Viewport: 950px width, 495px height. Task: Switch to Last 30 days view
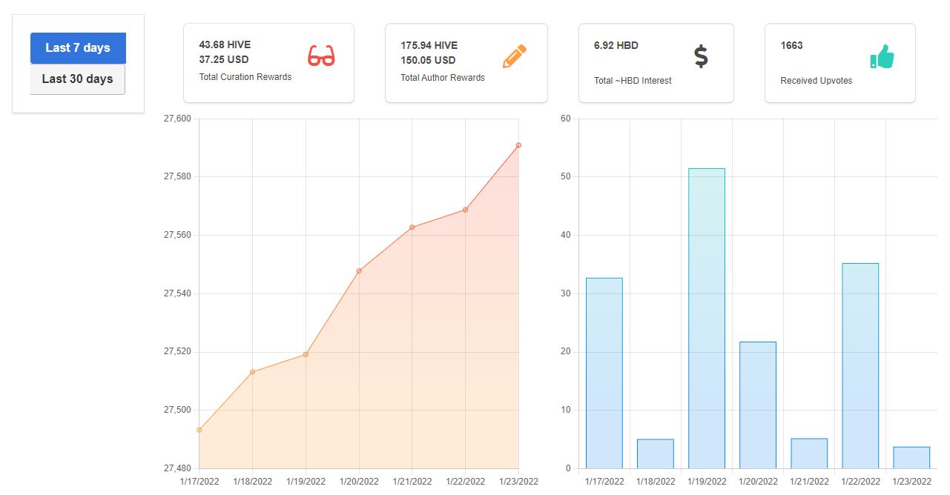pos(78,79)
